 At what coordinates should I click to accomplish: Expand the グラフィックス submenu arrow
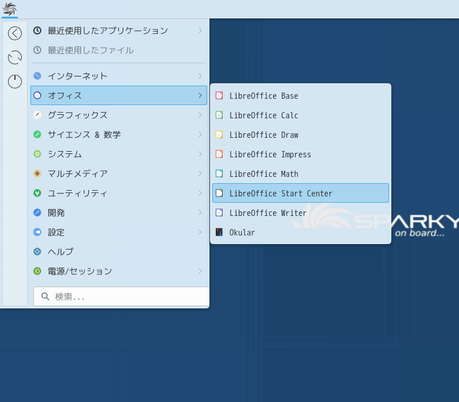[200, 115]
